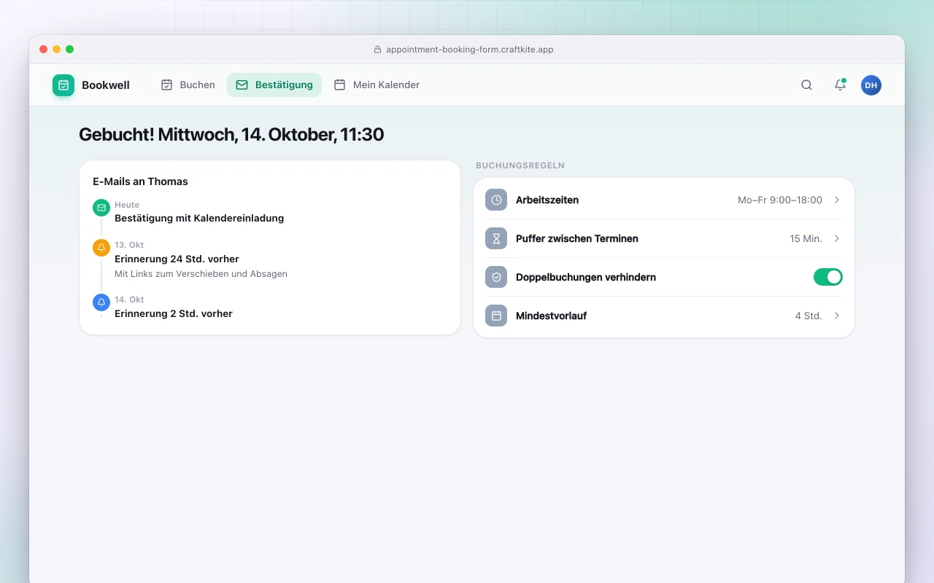The height and width of the screenshot is (583, 934).
Task: Click Bestätigung mit Kalendereinladung entry
Action: tap(199, 218)
